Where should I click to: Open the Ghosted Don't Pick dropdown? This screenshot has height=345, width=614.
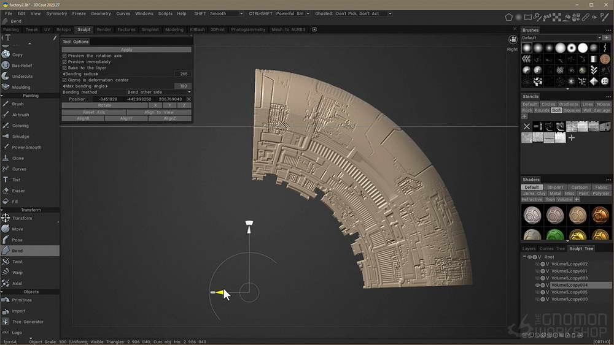(363, 13)
